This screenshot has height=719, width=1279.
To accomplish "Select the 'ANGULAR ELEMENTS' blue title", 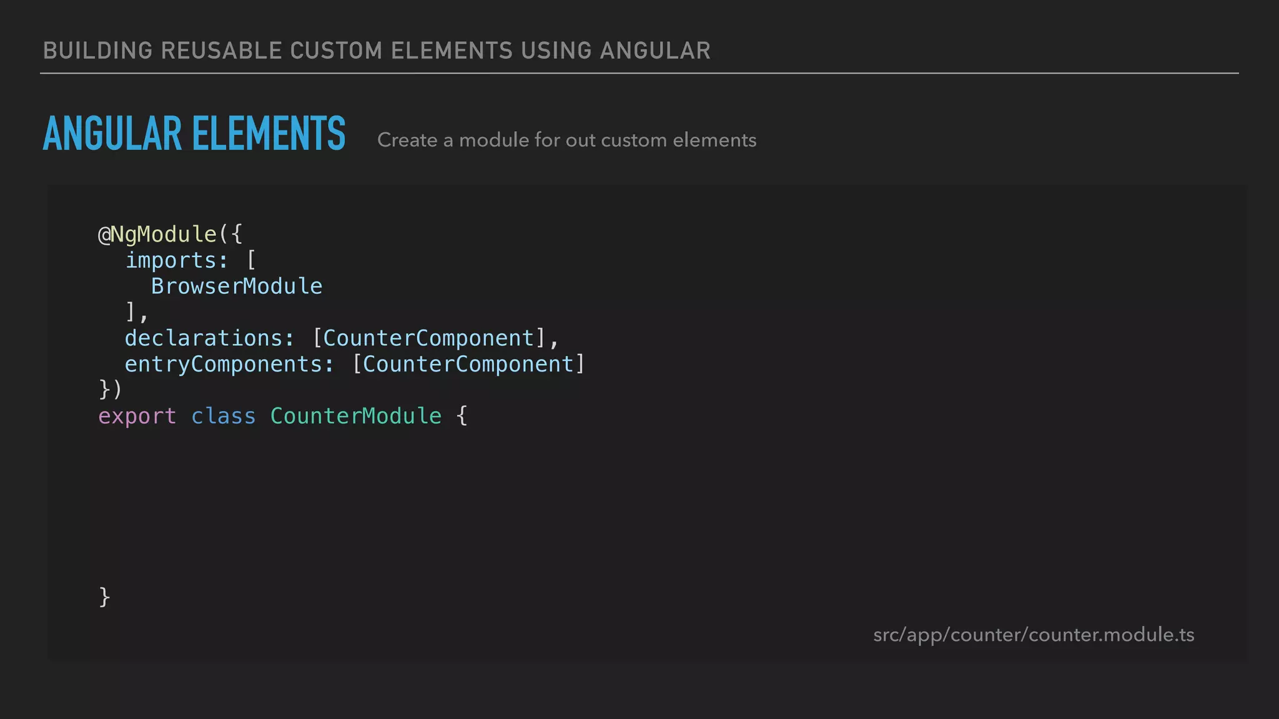I will click(x=194, y=134).
